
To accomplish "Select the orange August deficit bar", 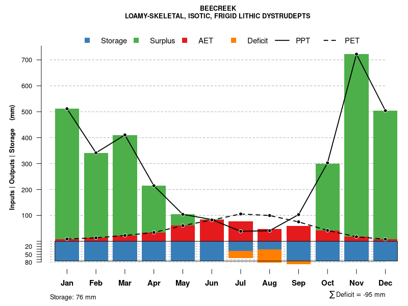I will [x=270, y=256].
